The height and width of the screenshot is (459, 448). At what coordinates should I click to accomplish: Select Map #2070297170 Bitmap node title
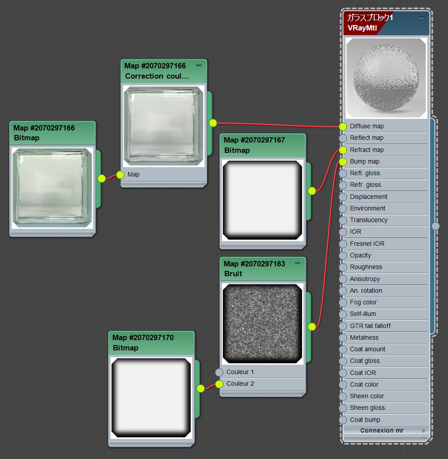pyautogui.click(x=143, y=343)
